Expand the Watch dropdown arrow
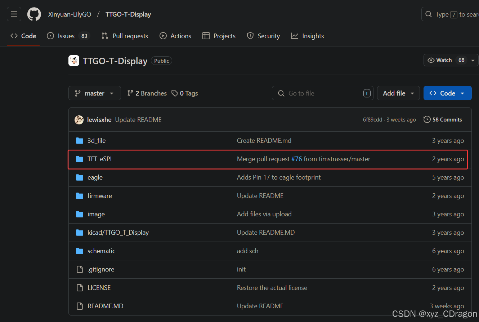 coord(473,60)
